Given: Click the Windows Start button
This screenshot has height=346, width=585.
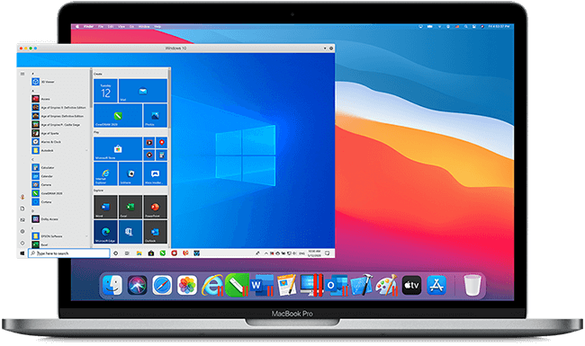Looking at the screenshot, I should tap(22, 253).
